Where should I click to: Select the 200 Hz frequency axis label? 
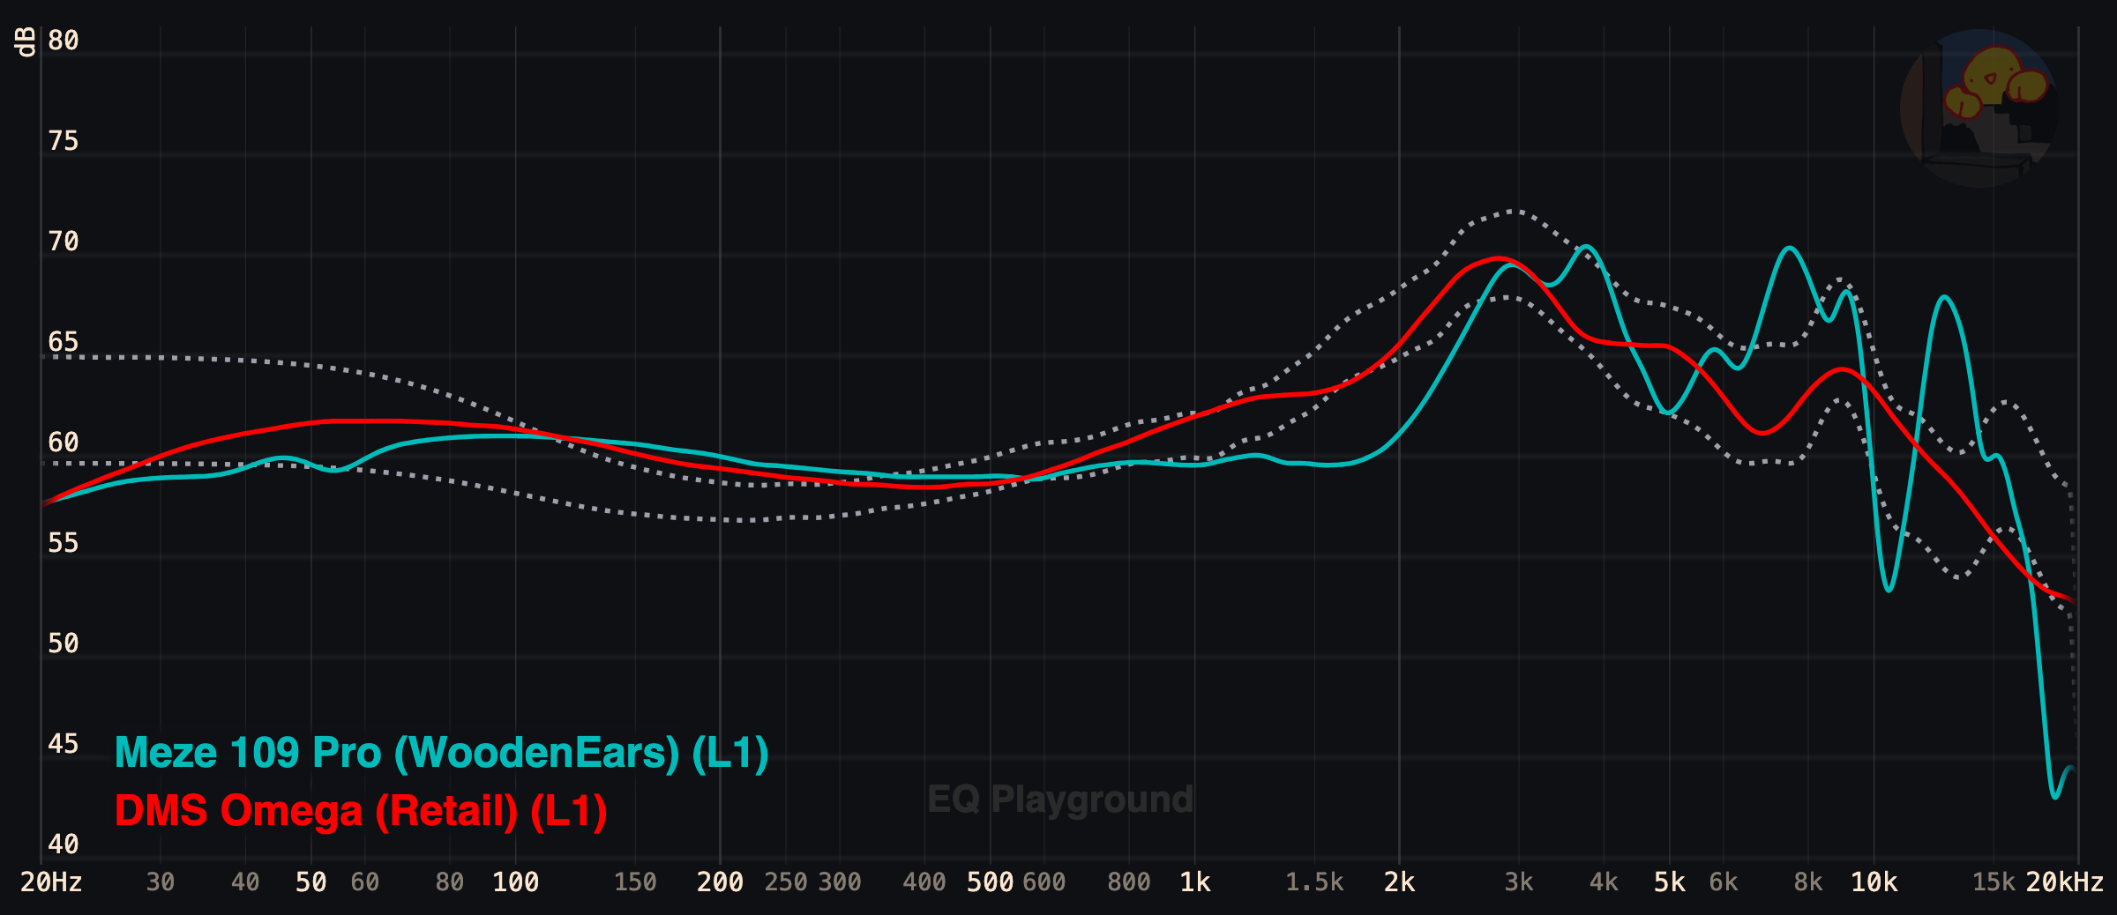[720, 882]
